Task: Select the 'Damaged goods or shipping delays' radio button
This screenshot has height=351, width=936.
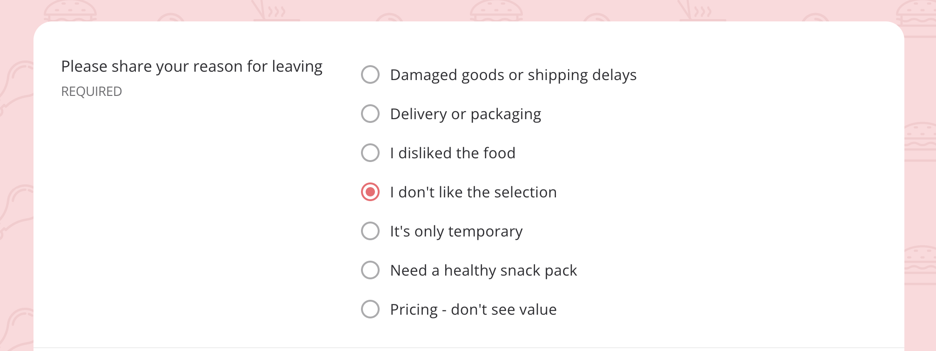Action: click(370, 74)
